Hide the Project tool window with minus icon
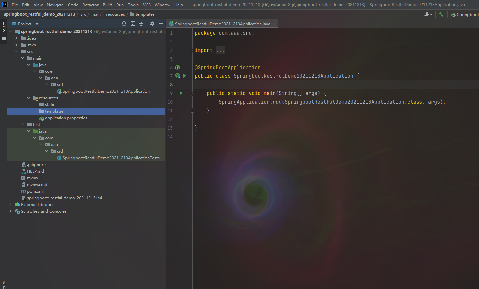Screen dimensions: 479x289 [161, 24]
